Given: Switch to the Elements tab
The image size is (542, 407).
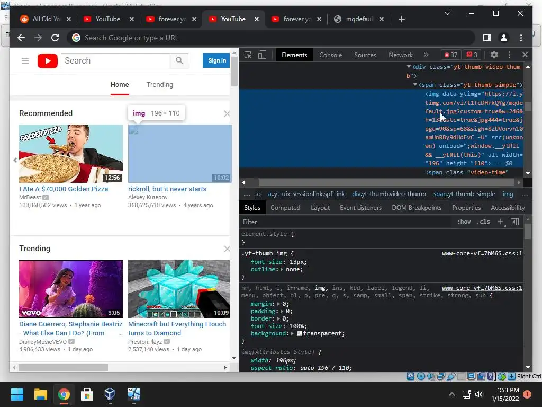Looking at the screenshot, I should coord(294,55).
